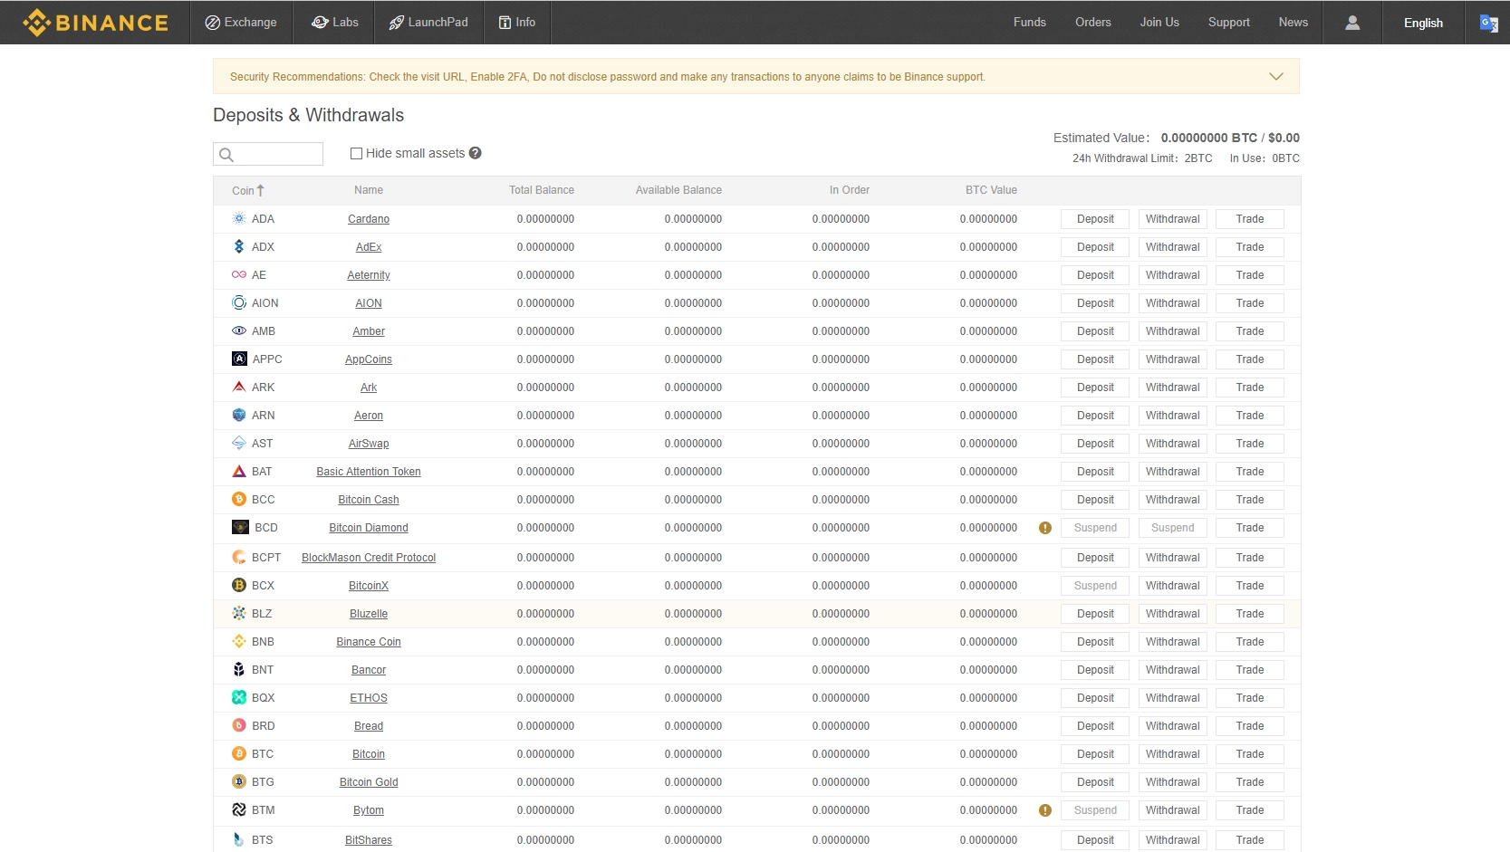This screenshot has height=852, width=1510.
Task: Expand the Security Recommendations banner
Action: click(1275, 77)
